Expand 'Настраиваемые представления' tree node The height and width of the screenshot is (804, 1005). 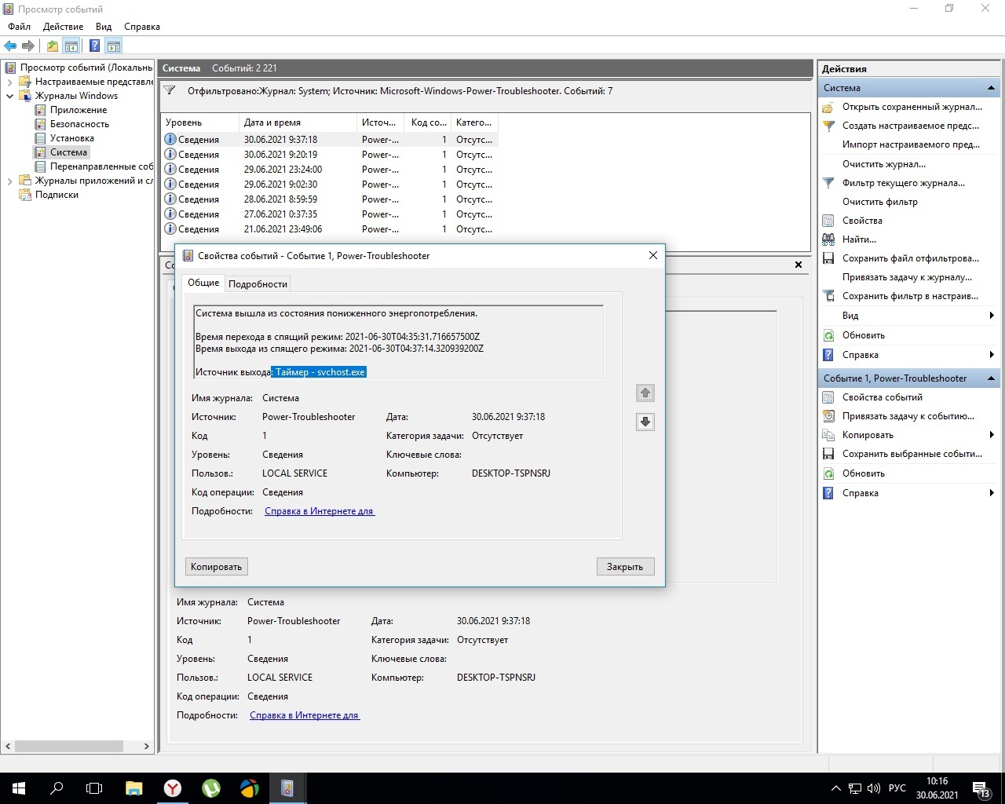pos(10,82)
